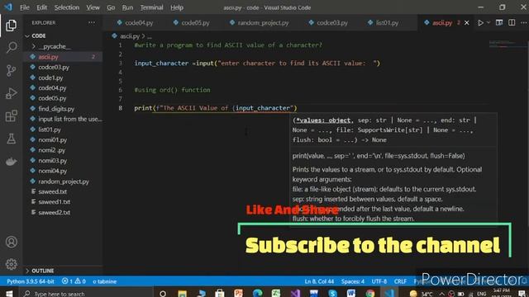This screenshot has height=297, width=529.
Task: Open saweed2.txt file
Action: click(55, 213)
